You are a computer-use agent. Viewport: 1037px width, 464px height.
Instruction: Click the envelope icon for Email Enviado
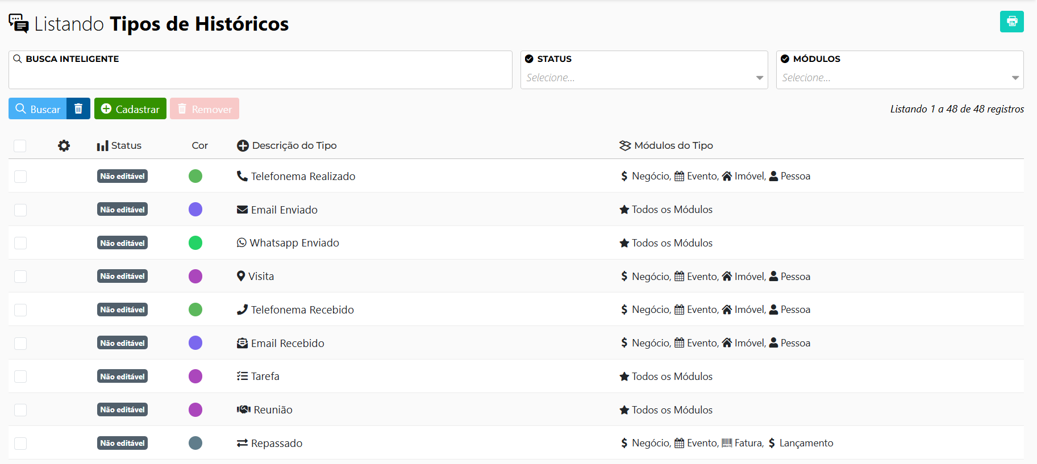(x=242, y=210)
